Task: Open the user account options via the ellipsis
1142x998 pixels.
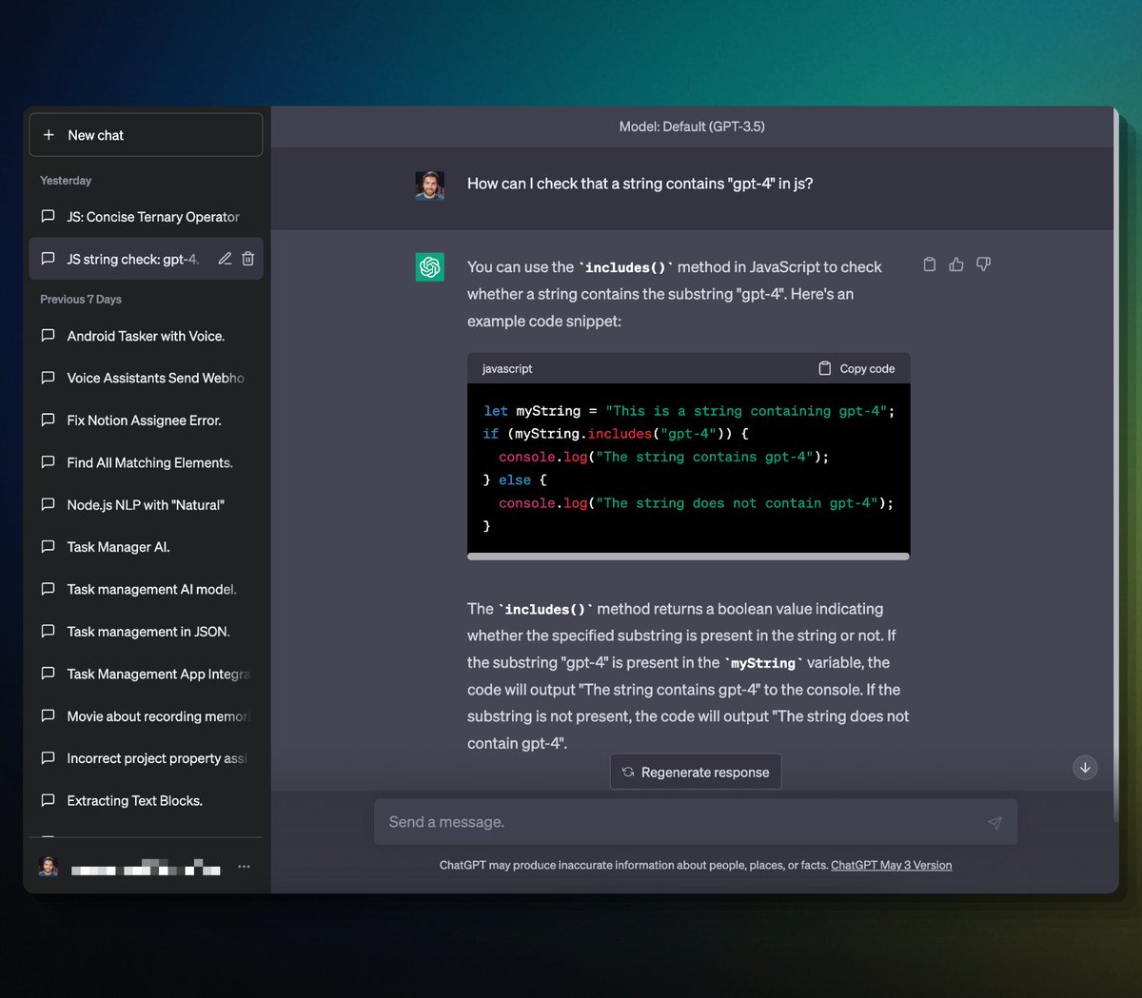Action: 244,866
